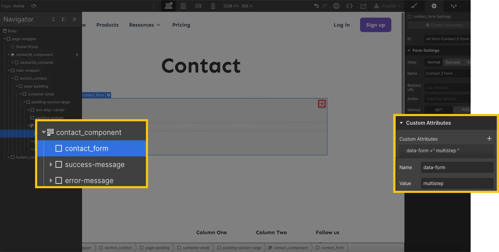This screenshot has height=252, width=499.
Task: Open preview mode with the eye icon
Action: click(34, 6)
